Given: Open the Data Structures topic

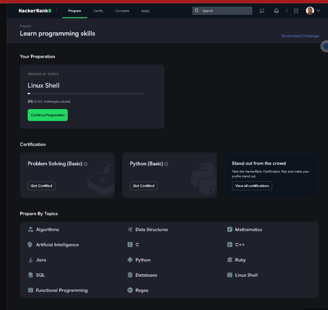Looking at the screenshot, I should point(152,230).
